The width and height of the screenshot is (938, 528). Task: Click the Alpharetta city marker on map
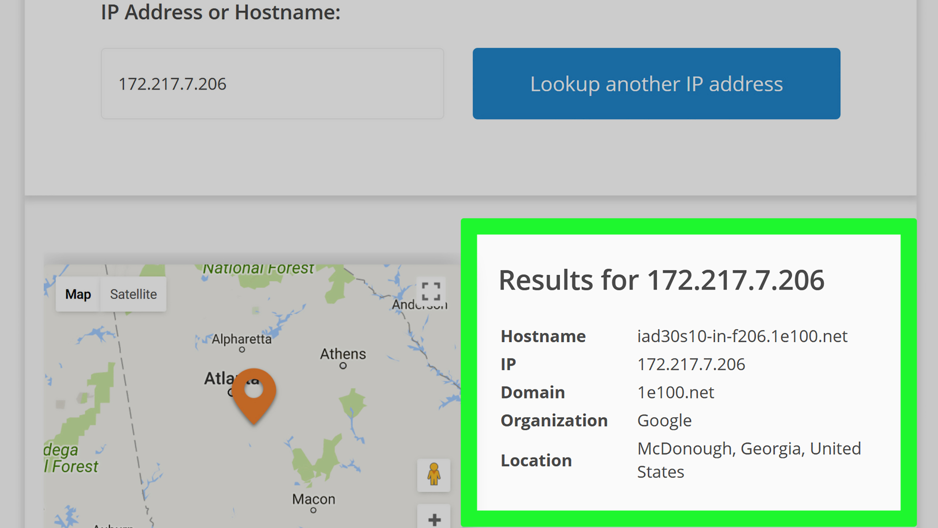click(x=242, y=349)
